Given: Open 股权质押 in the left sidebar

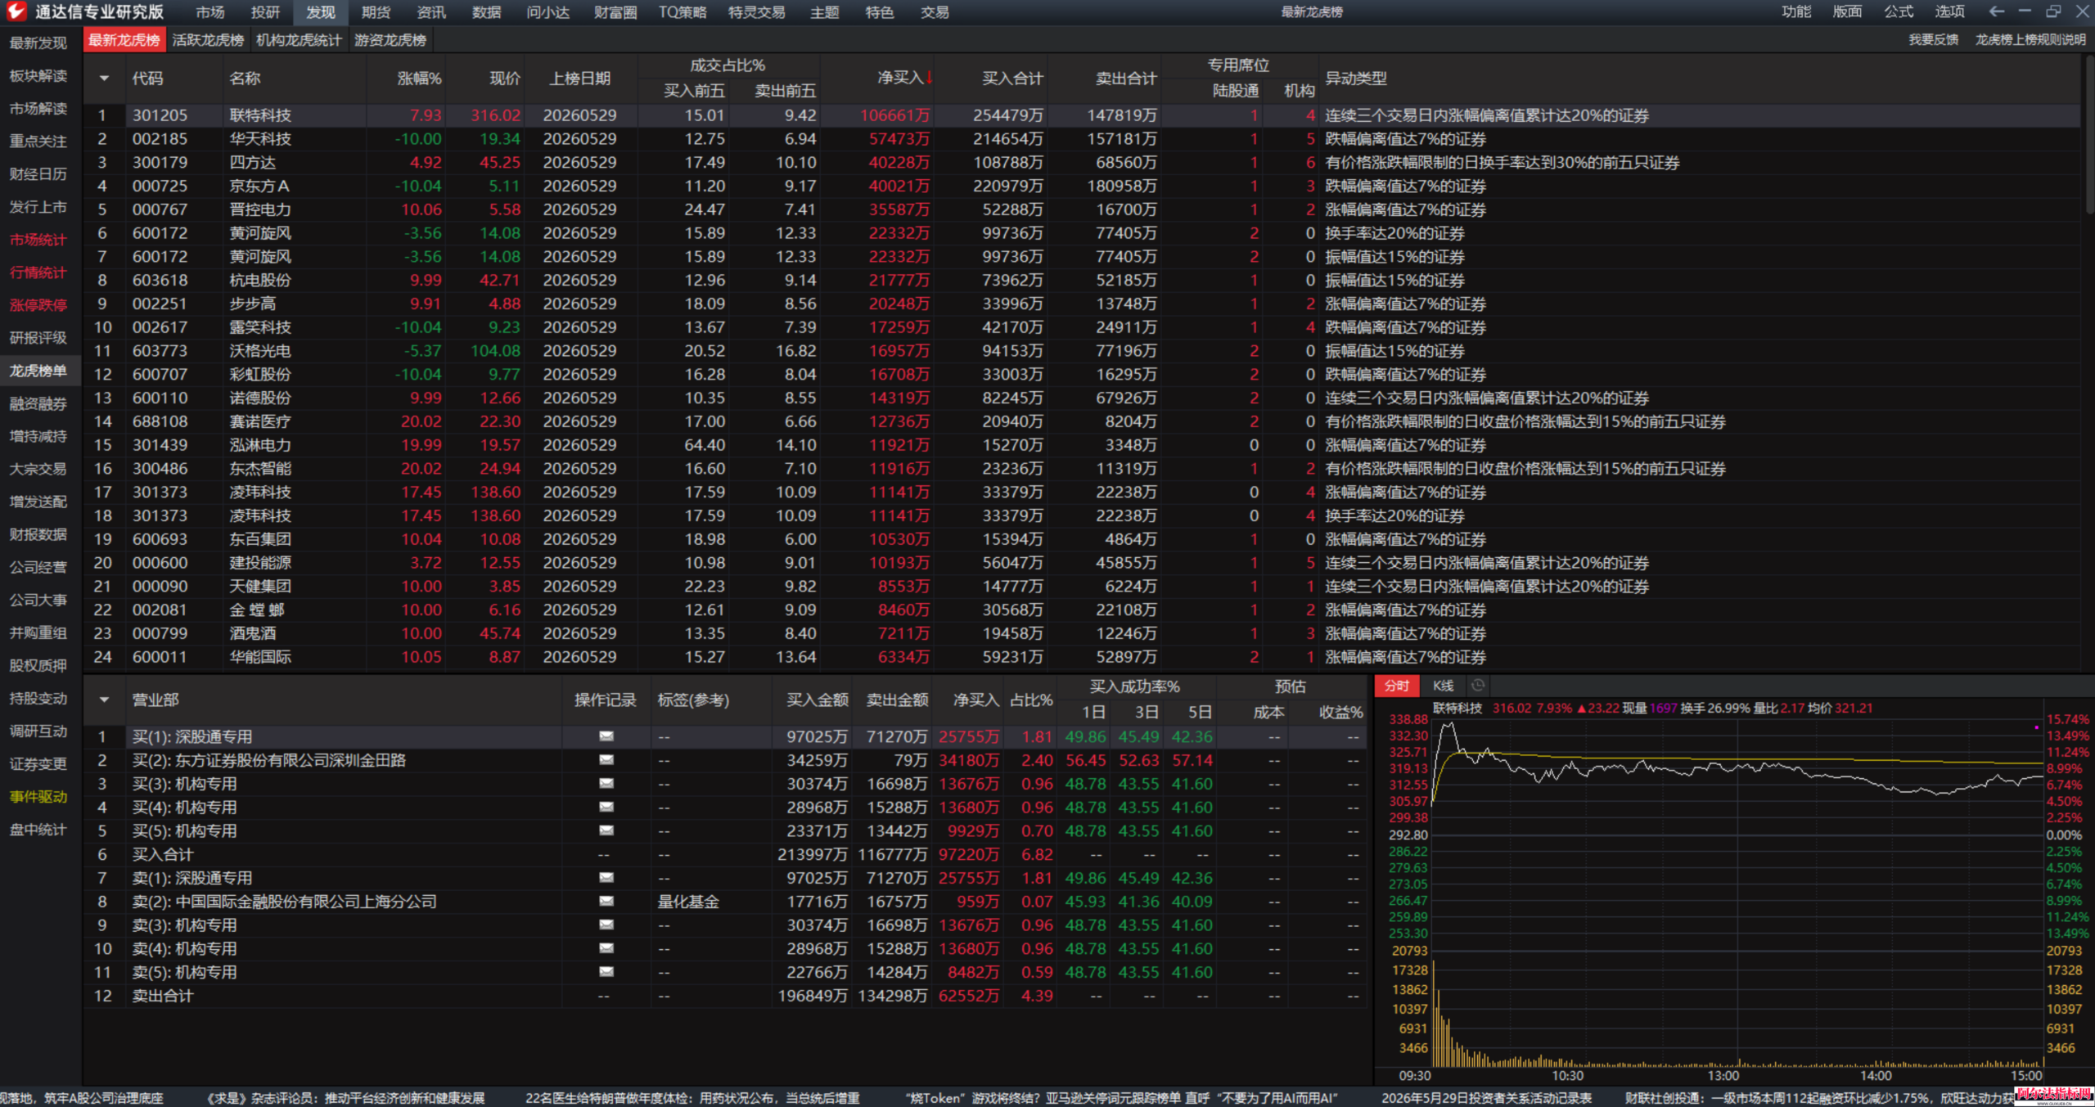Looking at the screenshot, I should [x=38, y=665].
